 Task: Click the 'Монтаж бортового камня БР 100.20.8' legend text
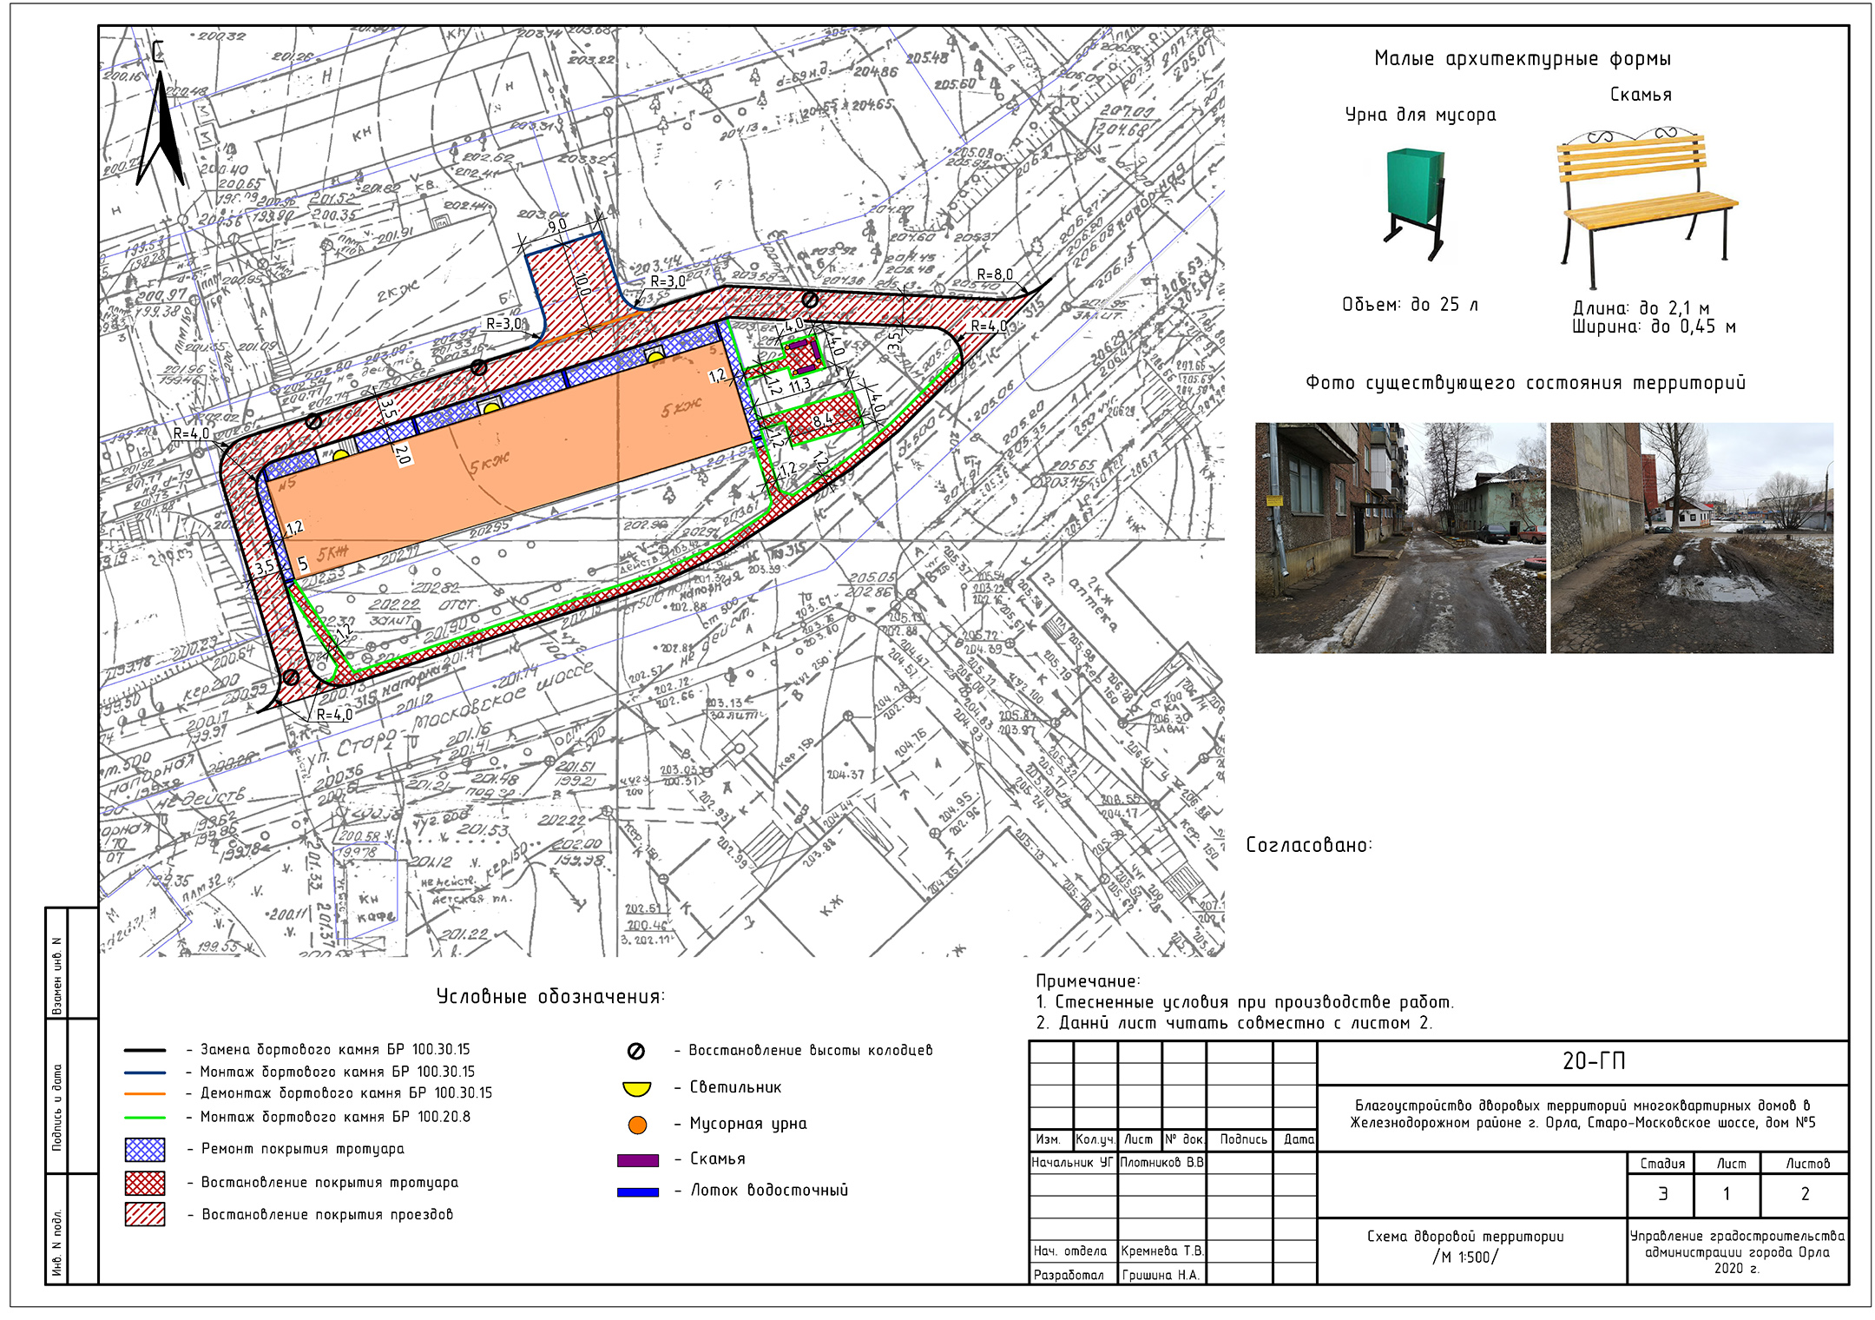[x=335, y=1118]
